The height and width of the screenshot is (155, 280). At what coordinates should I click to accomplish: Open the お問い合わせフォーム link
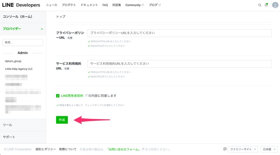(124, 149)
